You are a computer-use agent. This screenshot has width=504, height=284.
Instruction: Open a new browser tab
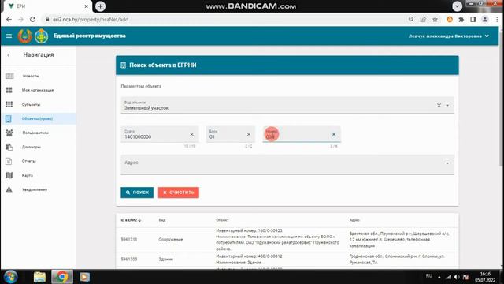pyautogui.click(x=100, y=6)
